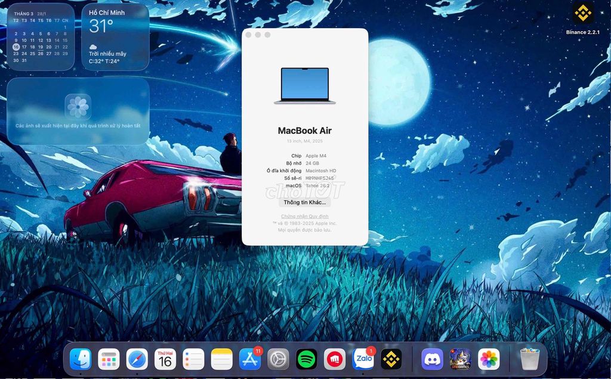Viewport: 611px width, 379px height.
Task: Click the Số sê-ri label
Action: pos(292,178)
